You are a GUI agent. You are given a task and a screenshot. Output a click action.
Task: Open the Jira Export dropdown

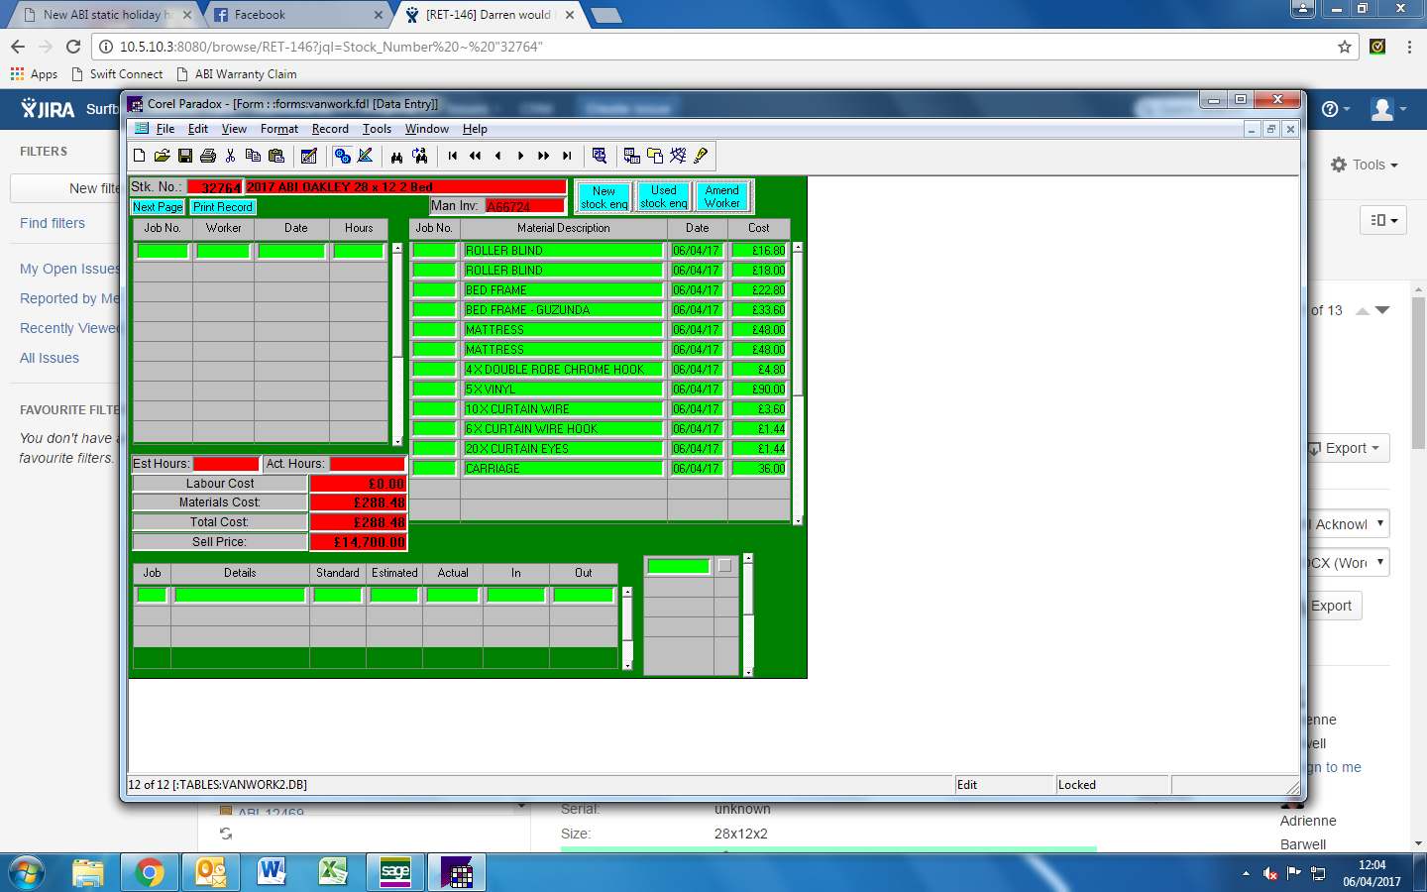(x=1348, y=448)
